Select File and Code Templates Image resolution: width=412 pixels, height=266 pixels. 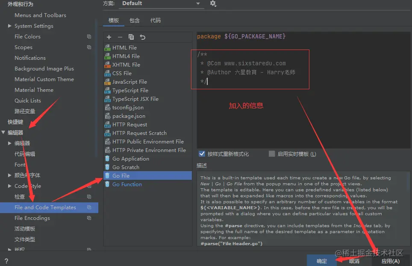pos(49,208)
